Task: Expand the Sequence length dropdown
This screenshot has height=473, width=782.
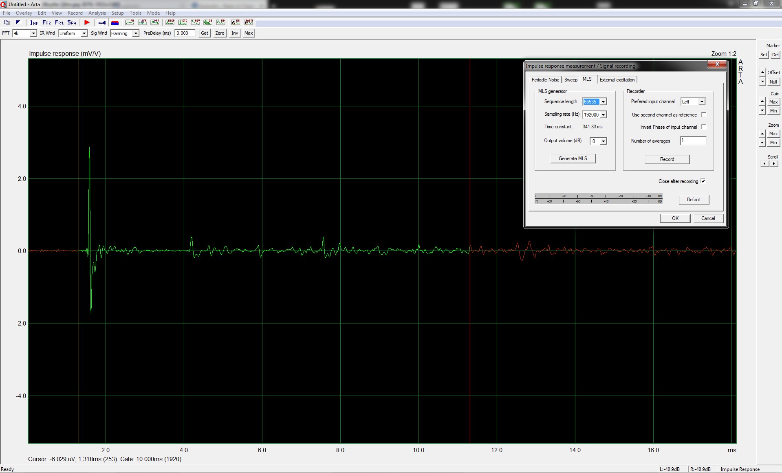Action: coord(603,102)
